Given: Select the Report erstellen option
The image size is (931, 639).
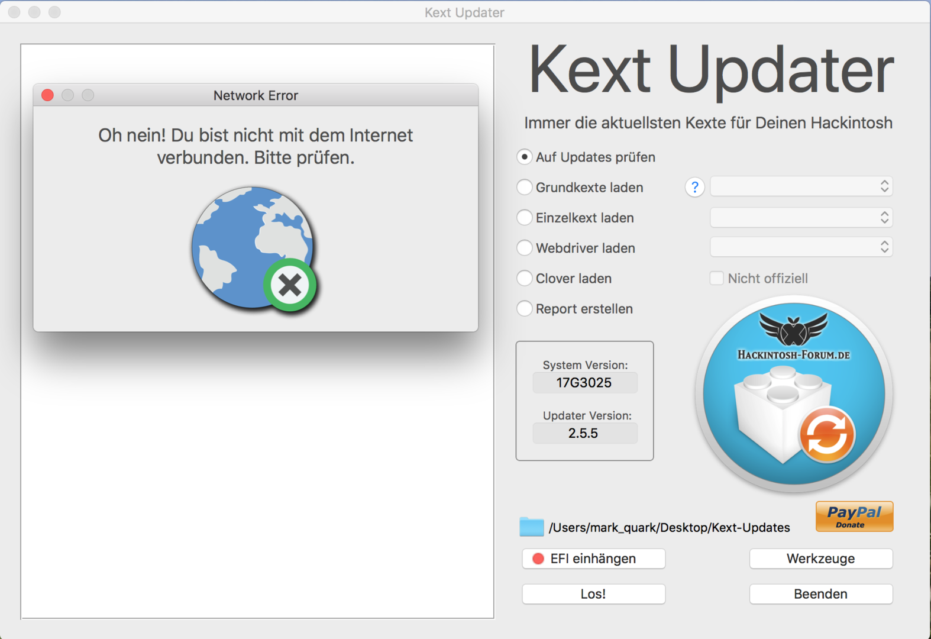Looking at the screenshot, I should [524, 309].
